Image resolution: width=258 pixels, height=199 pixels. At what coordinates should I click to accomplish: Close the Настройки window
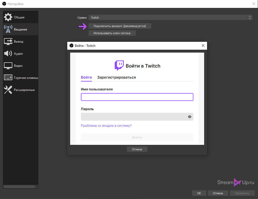(254, 4)
